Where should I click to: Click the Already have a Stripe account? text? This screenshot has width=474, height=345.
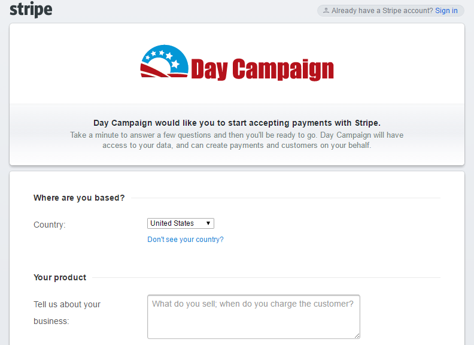point(382,11)
